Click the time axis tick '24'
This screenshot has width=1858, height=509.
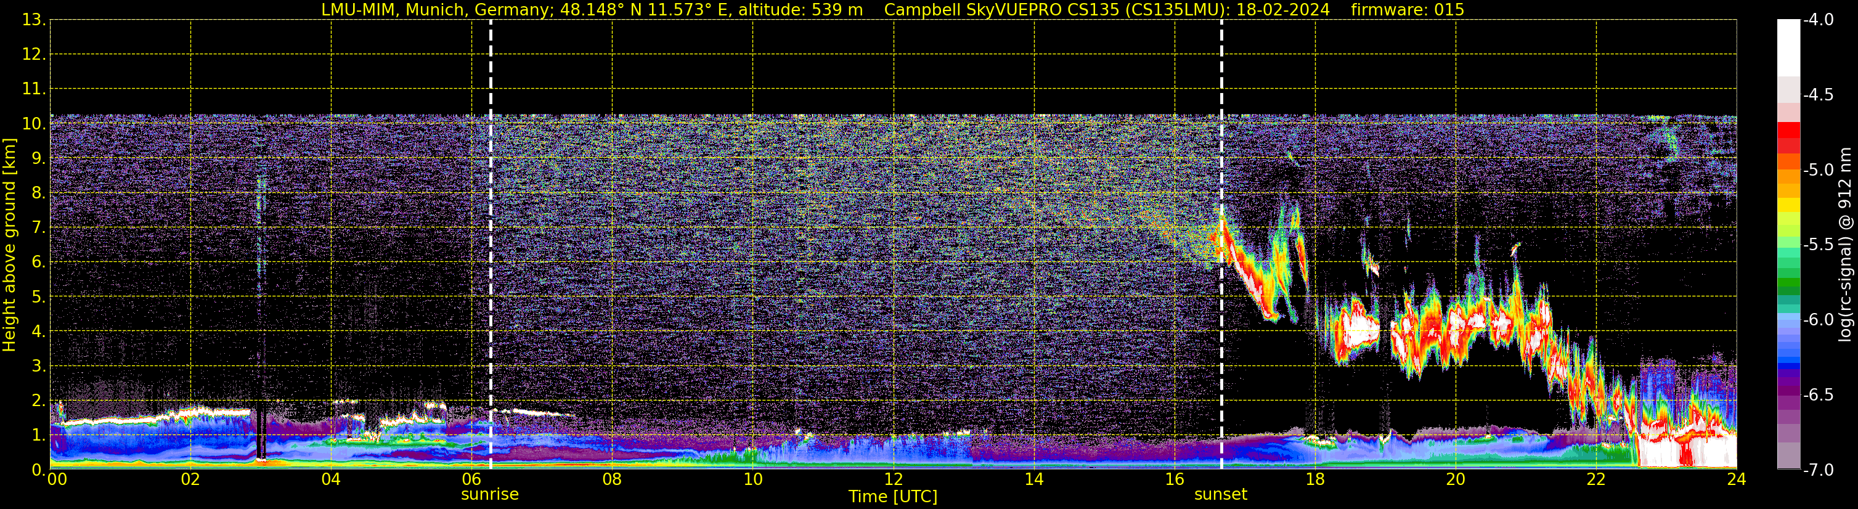pyautogui.click(x=1737, y=479)
